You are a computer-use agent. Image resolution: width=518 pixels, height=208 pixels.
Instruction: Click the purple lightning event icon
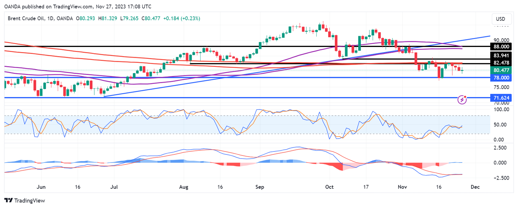click(462, 99)
